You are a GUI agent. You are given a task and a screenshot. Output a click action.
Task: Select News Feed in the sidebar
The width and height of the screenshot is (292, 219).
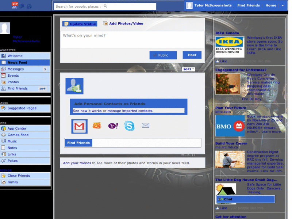point(25,62)
